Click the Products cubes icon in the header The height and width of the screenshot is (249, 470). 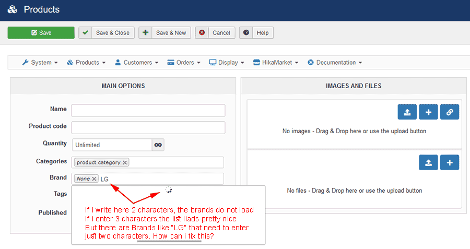pyautogui.click(x=13, y=9)
